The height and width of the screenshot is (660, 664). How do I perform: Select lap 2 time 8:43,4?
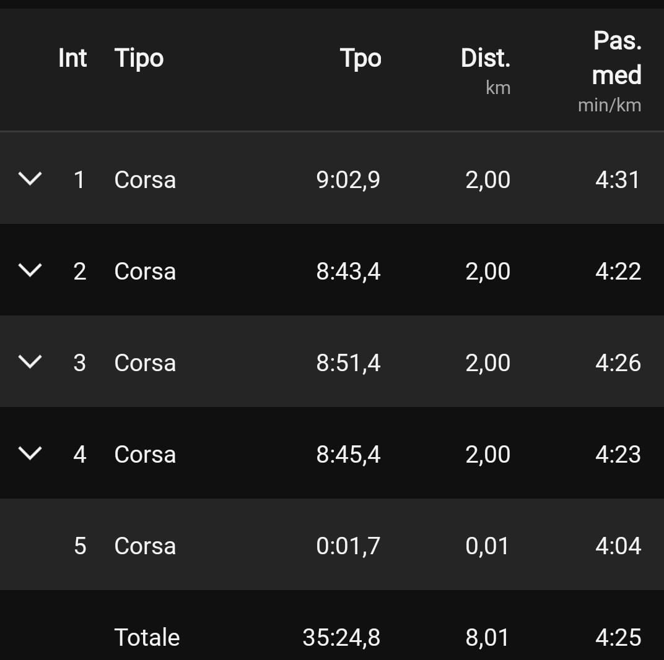click(x=348, y=272)
